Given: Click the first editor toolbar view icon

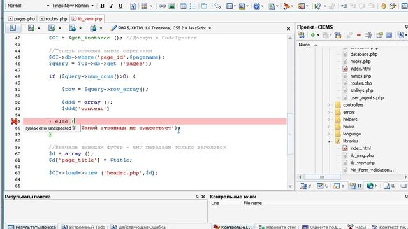Looking at the screenshot, I should coord(13,28).
